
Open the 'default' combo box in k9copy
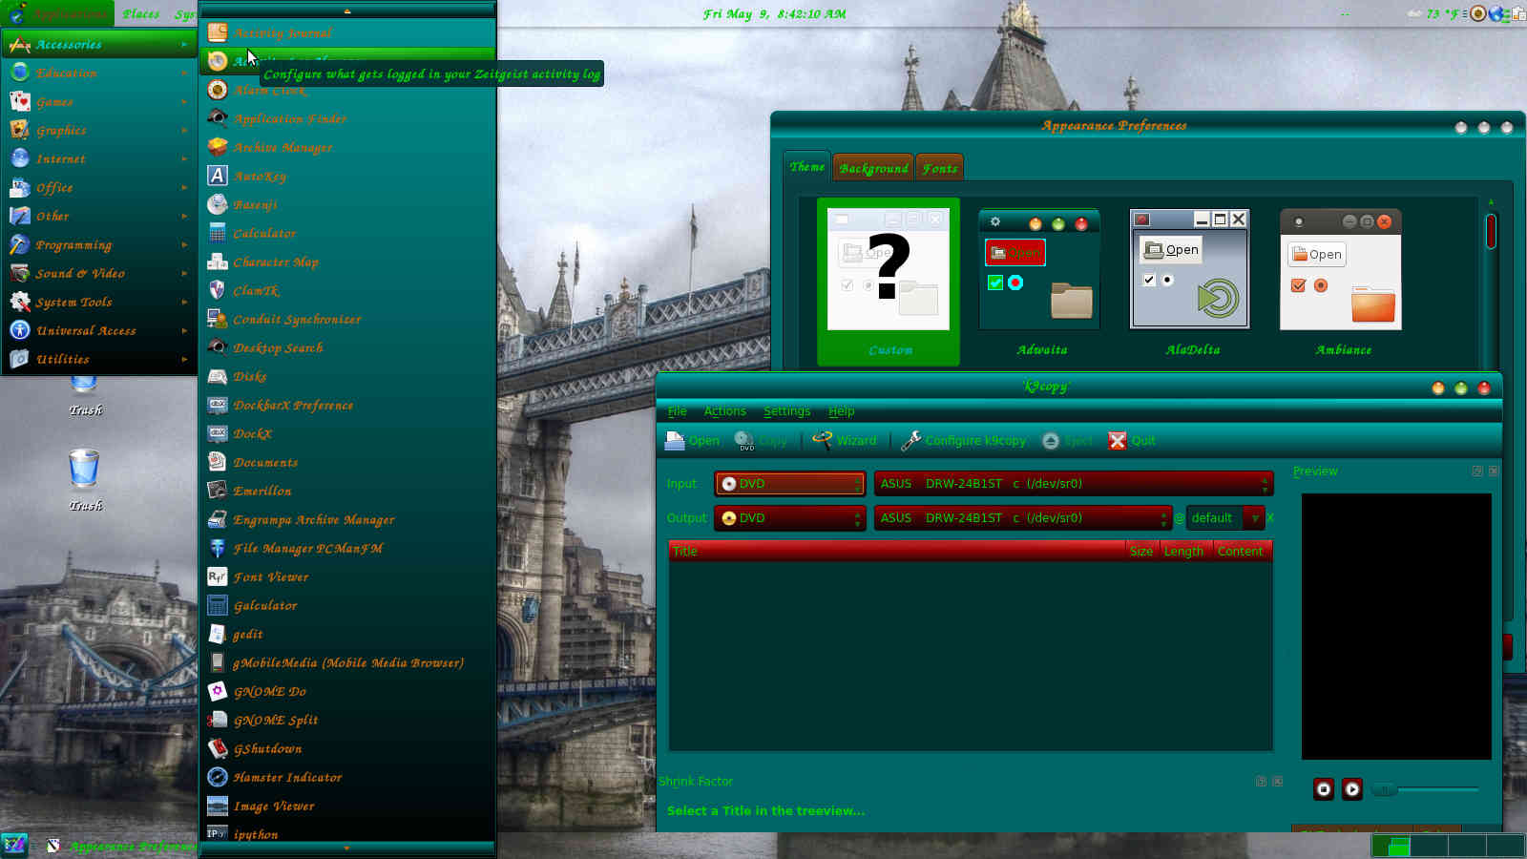(x=1225, y=518)
